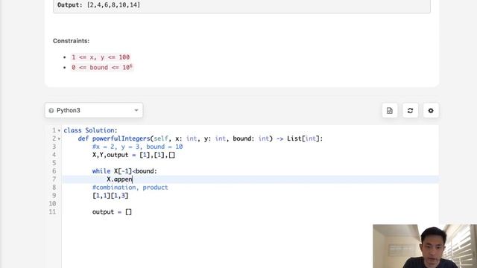Click the help icon beside Python3

coord(51,111)
